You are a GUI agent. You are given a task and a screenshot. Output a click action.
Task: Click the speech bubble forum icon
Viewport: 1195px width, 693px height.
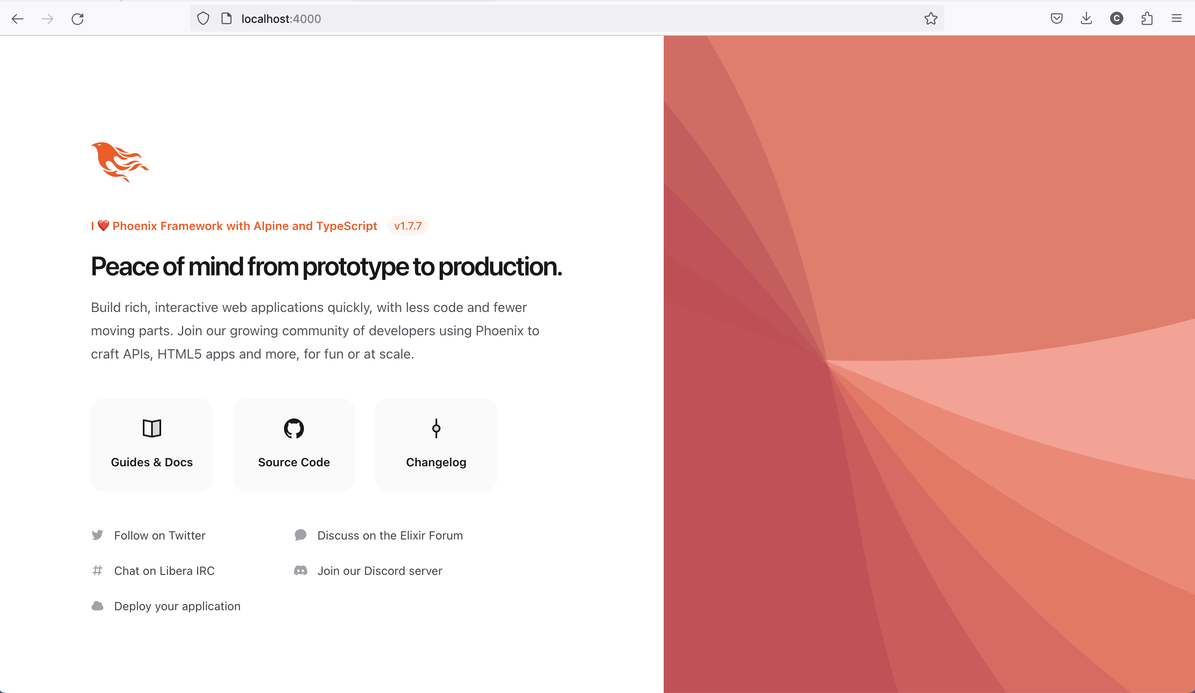(x=301, y=535)
